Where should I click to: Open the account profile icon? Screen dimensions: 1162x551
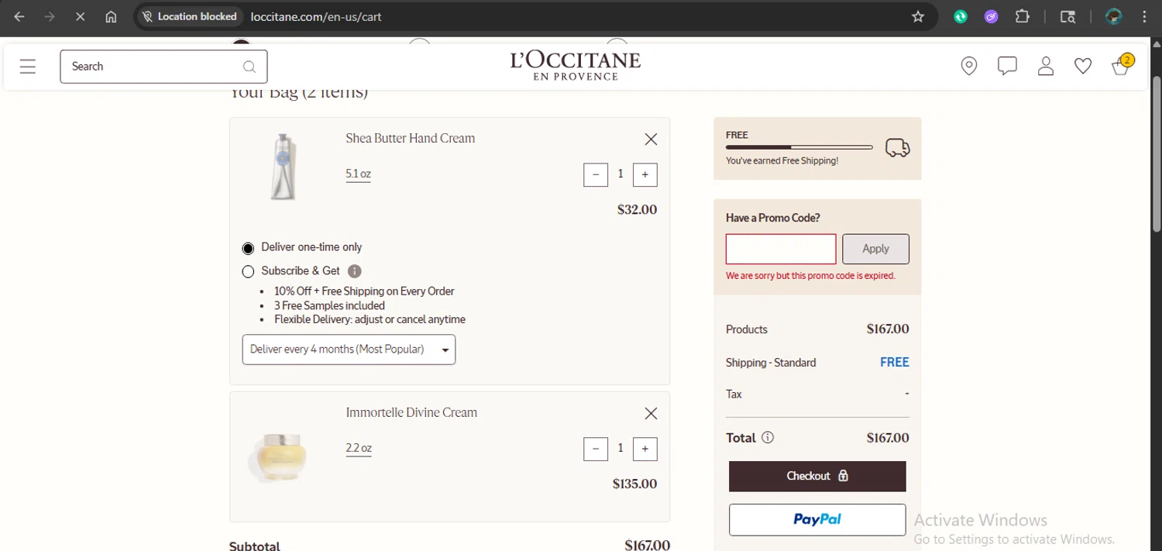(x=1046, y=67)
